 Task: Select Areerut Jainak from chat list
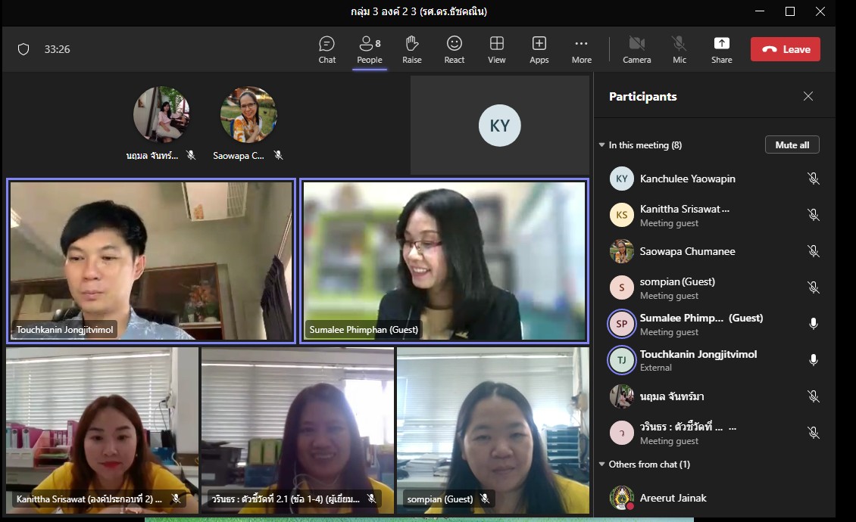point(673,498)
